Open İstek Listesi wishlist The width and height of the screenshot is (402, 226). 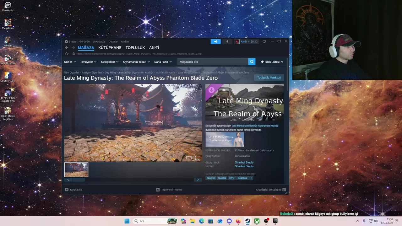(272, 62)
